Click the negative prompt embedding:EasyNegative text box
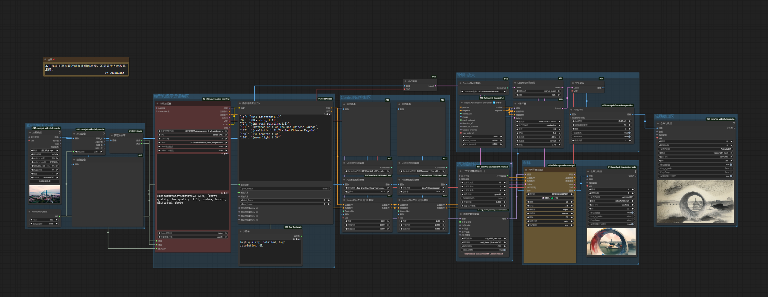Screen dimensions: 768x297 [193, 212]
